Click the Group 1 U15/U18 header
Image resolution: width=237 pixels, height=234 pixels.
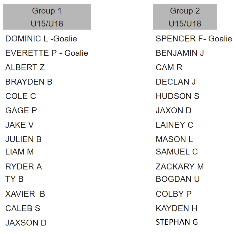coord(47,17)
